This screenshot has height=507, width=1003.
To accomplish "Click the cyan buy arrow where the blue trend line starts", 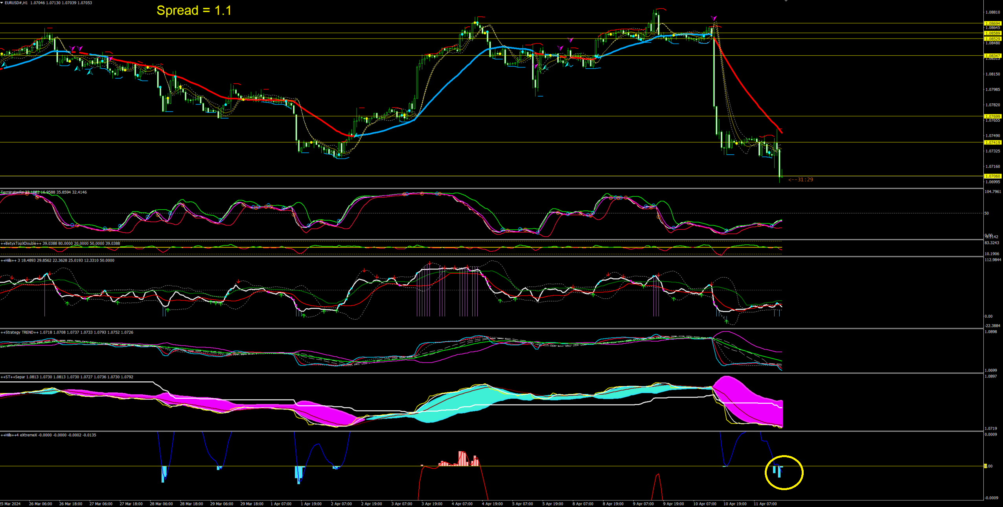I will (x=356, y=135).
